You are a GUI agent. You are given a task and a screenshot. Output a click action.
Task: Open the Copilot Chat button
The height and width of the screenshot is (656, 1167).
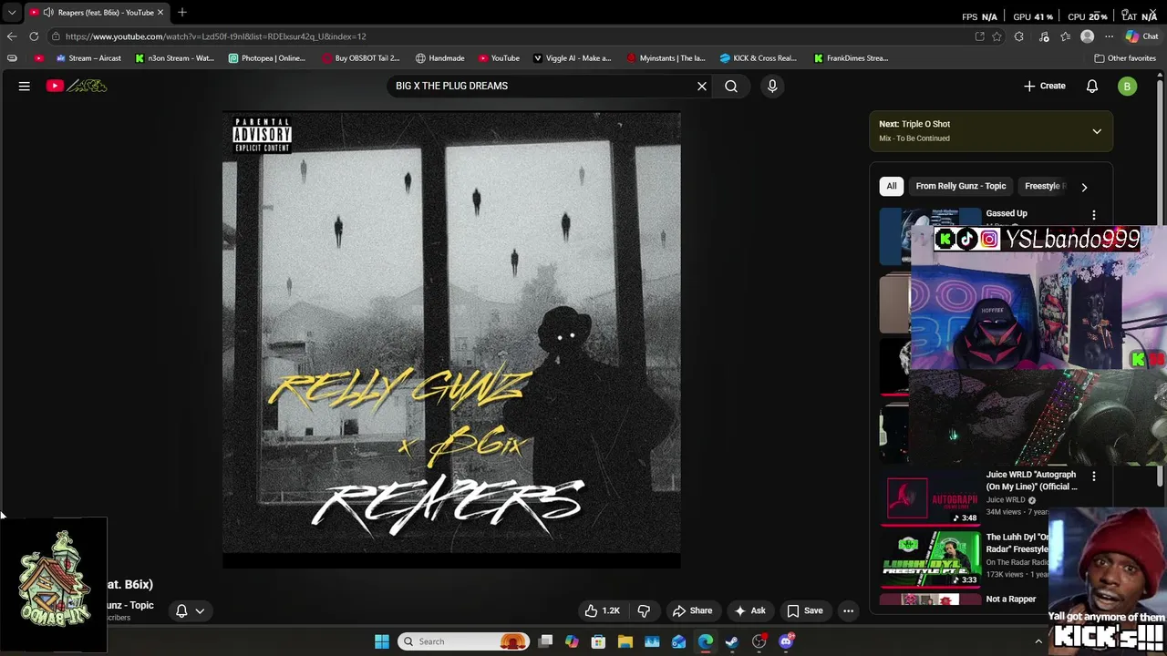click(1141, 36)
